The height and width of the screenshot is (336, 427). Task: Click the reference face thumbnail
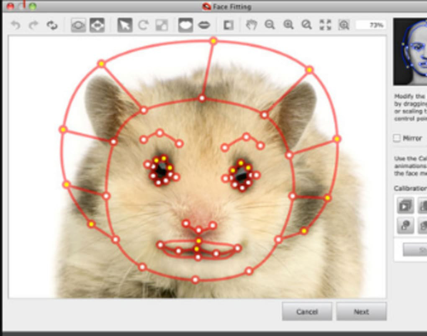[x=410, y=52]
